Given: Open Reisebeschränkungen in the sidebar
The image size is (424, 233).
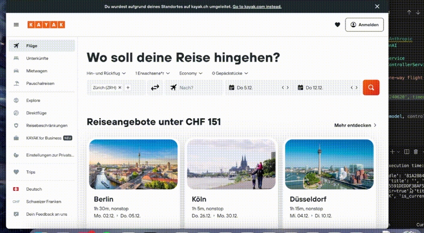Looking at the screenshot, I should click(42, 125).
